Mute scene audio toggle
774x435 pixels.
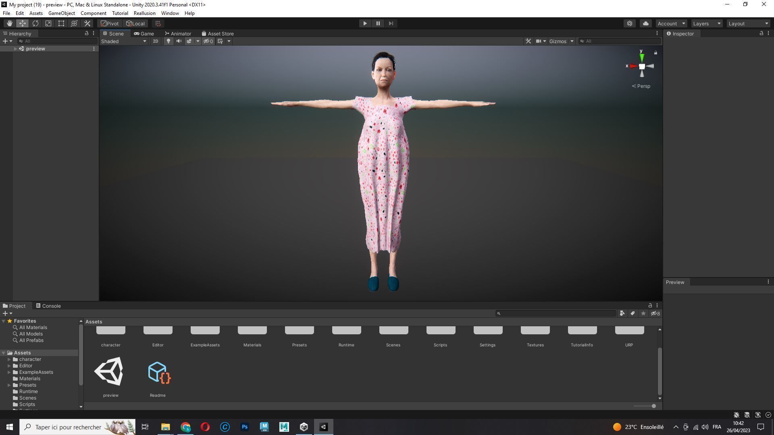click(179, 41)
